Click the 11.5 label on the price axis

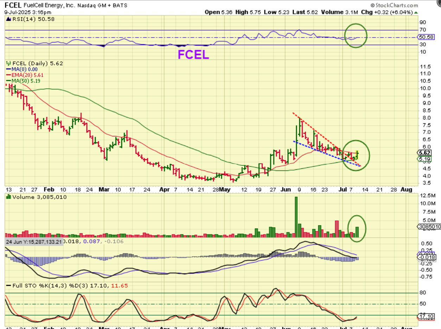tap(425, 66)
